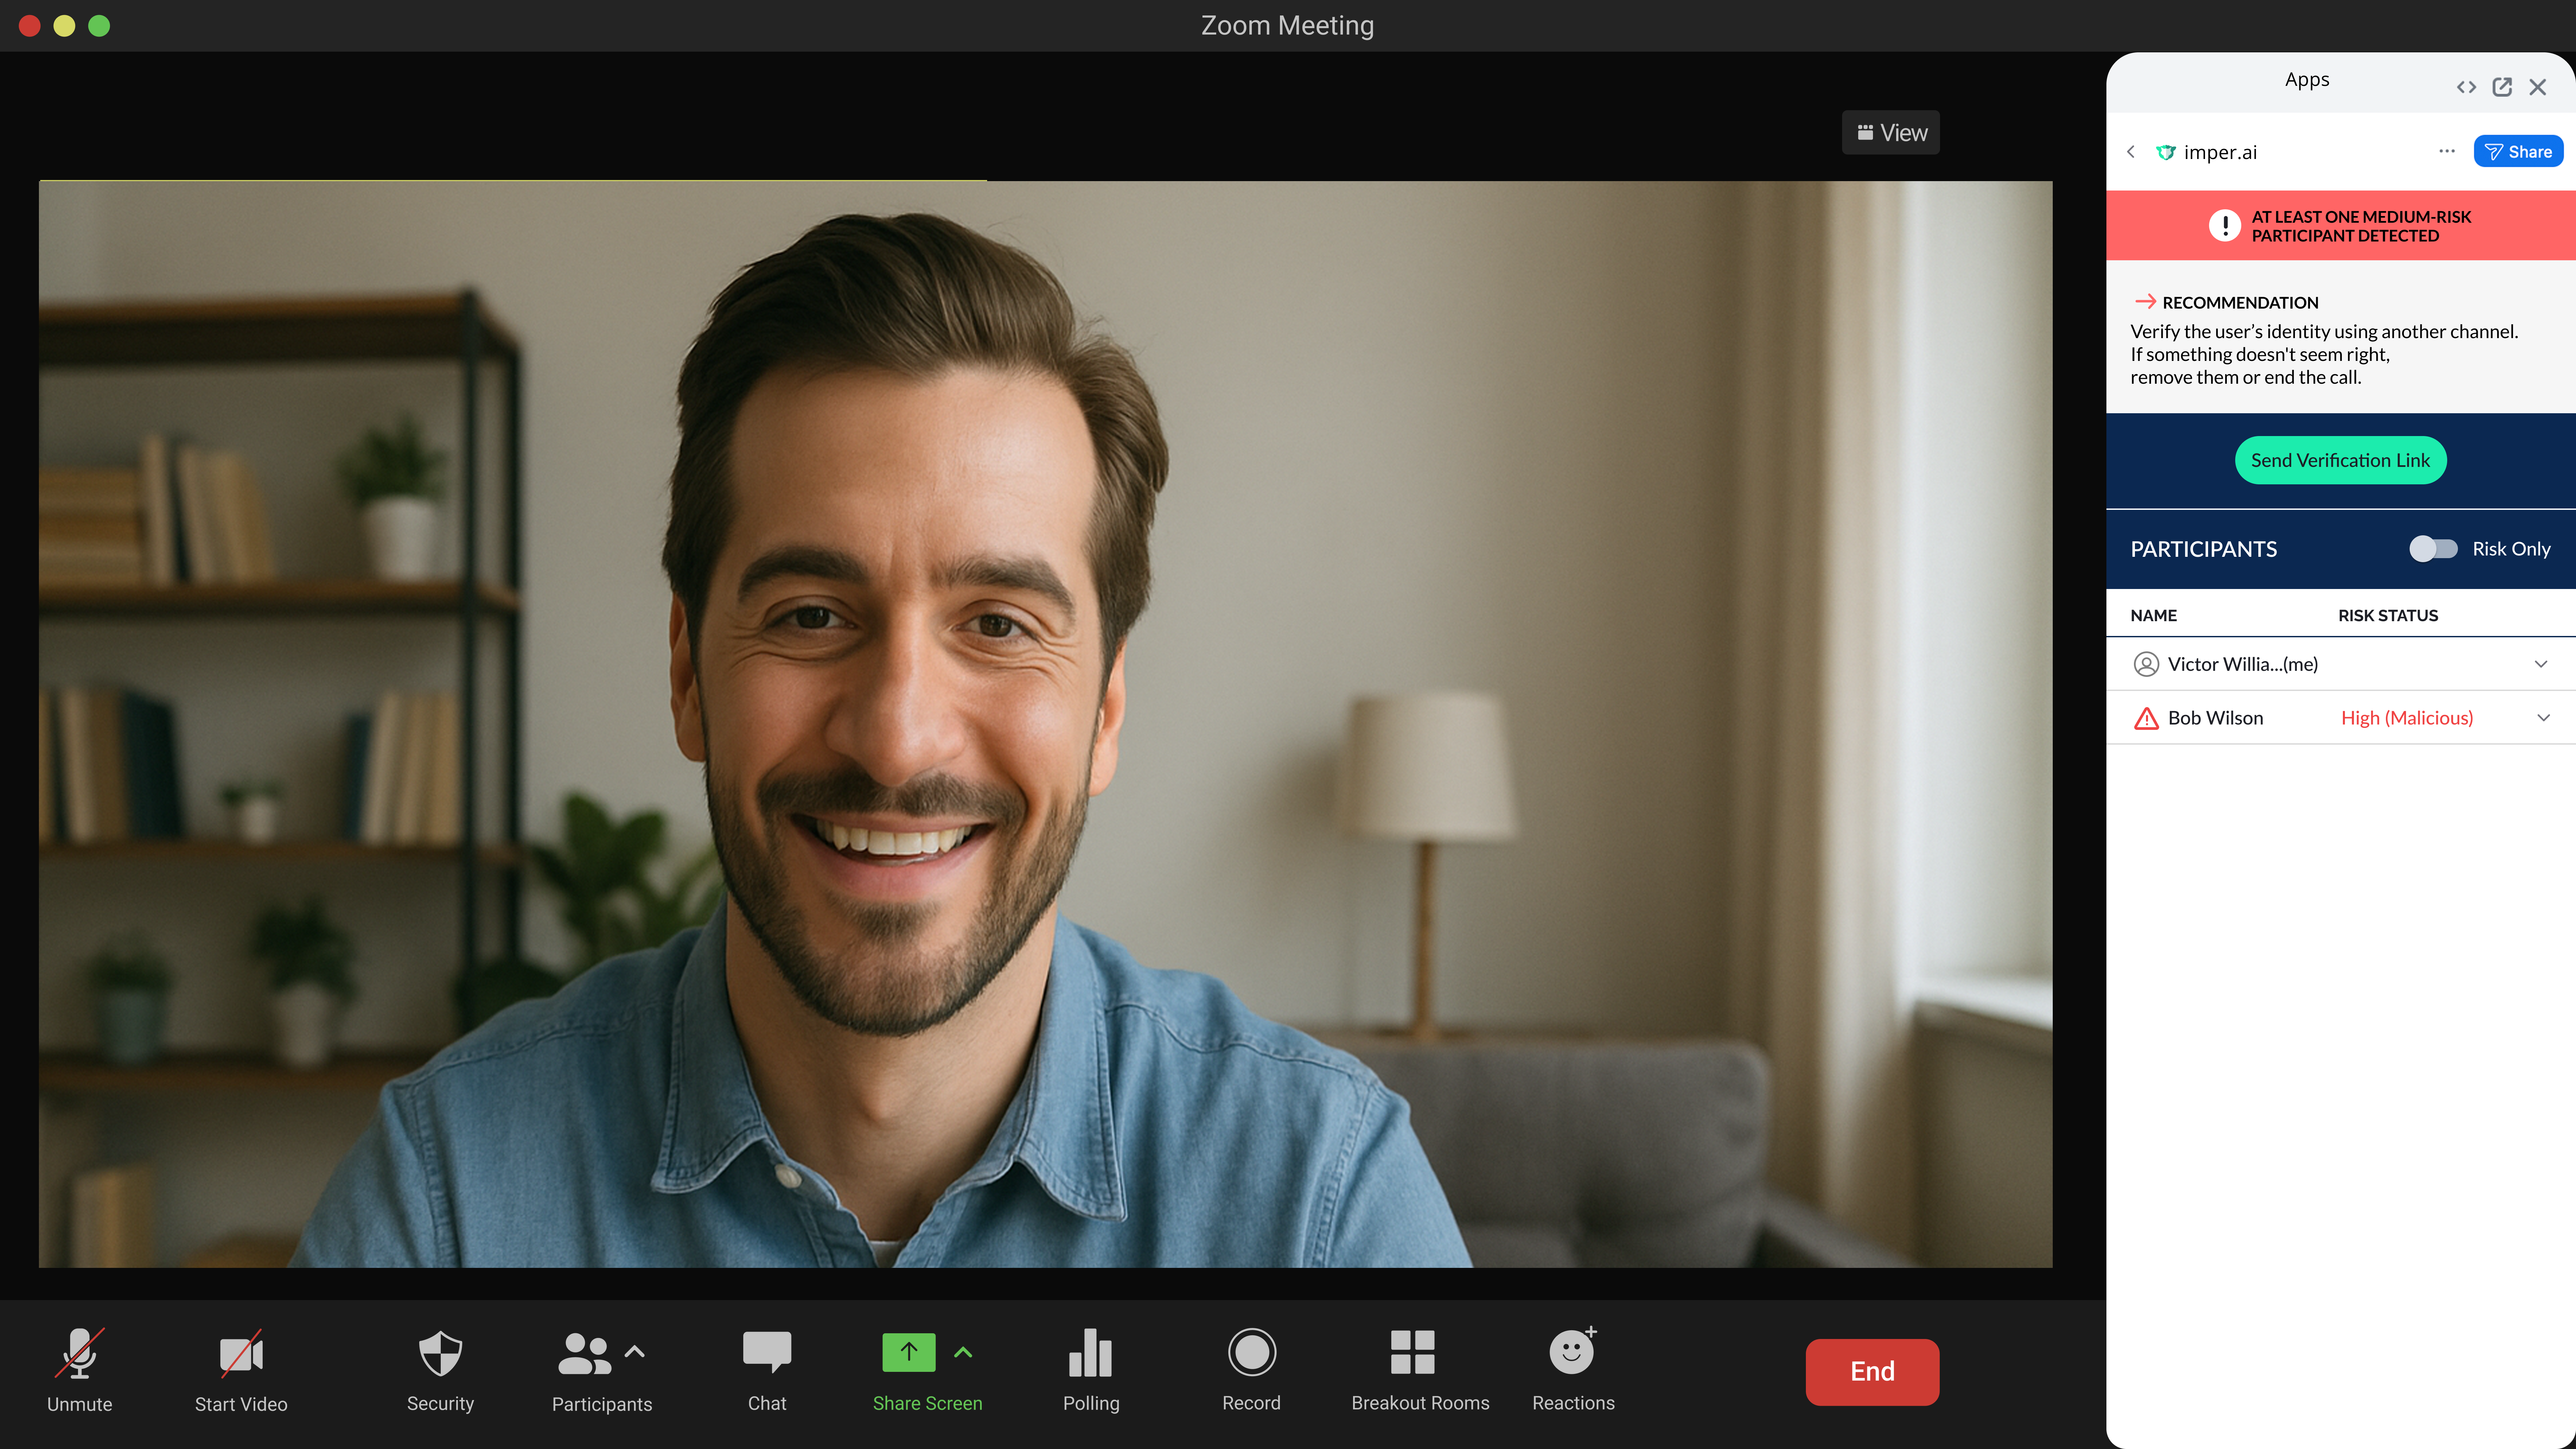The height and width of the screenshot is (1449, 2576).
Task: Click Bob Wilson warning triangle icon
Action: click(x=2146, y=718)
